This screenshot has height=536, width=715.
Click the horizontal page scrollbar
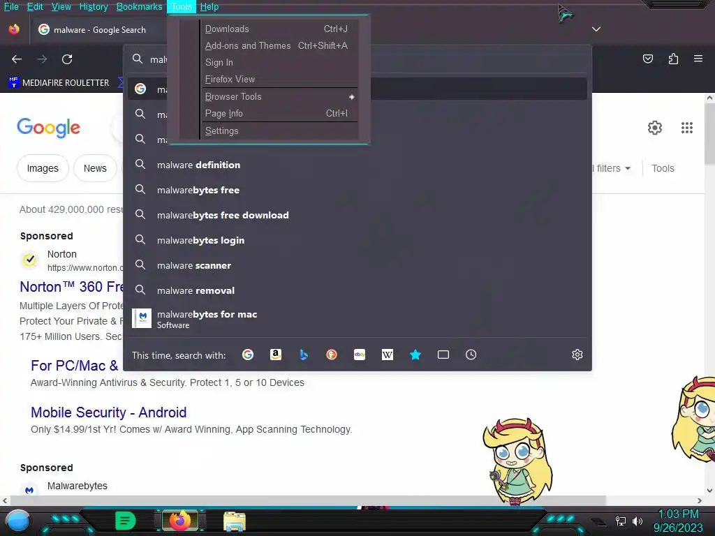tap(307, 500)
